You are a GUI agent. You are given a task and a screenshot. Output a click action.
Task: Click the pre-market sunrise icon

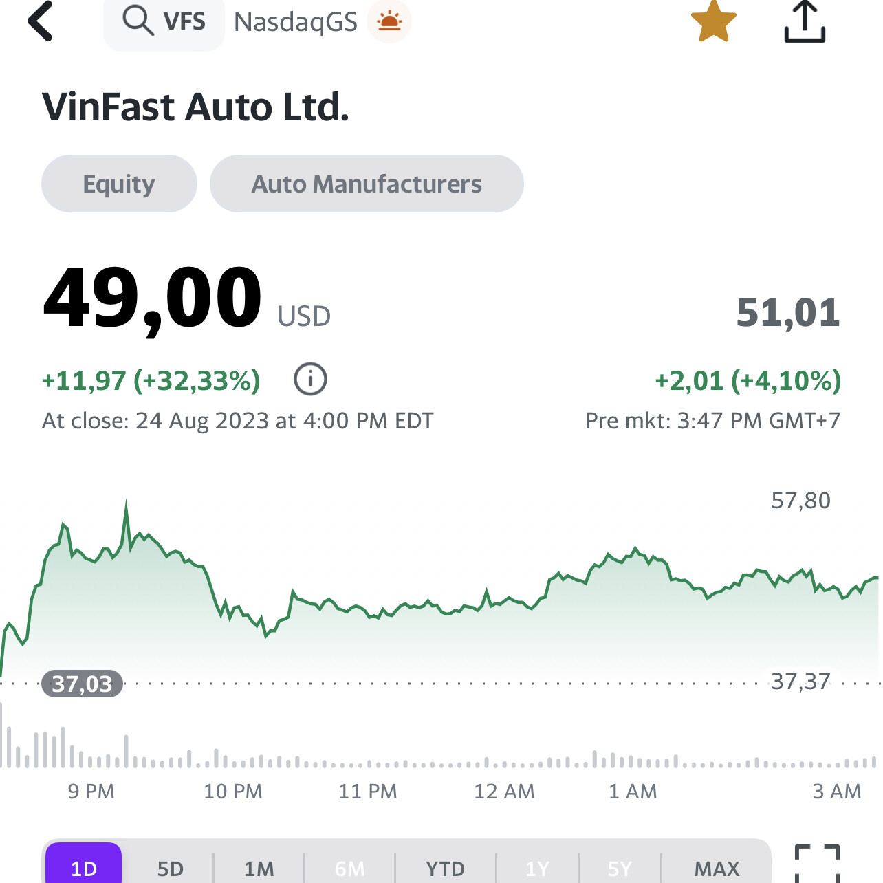click(389, 21)
